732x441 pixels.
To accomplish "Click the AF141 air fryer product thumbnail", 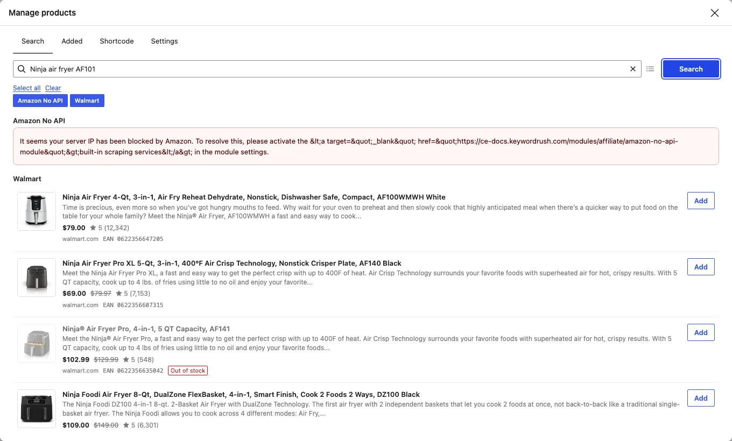I will [x=37, y=343].
